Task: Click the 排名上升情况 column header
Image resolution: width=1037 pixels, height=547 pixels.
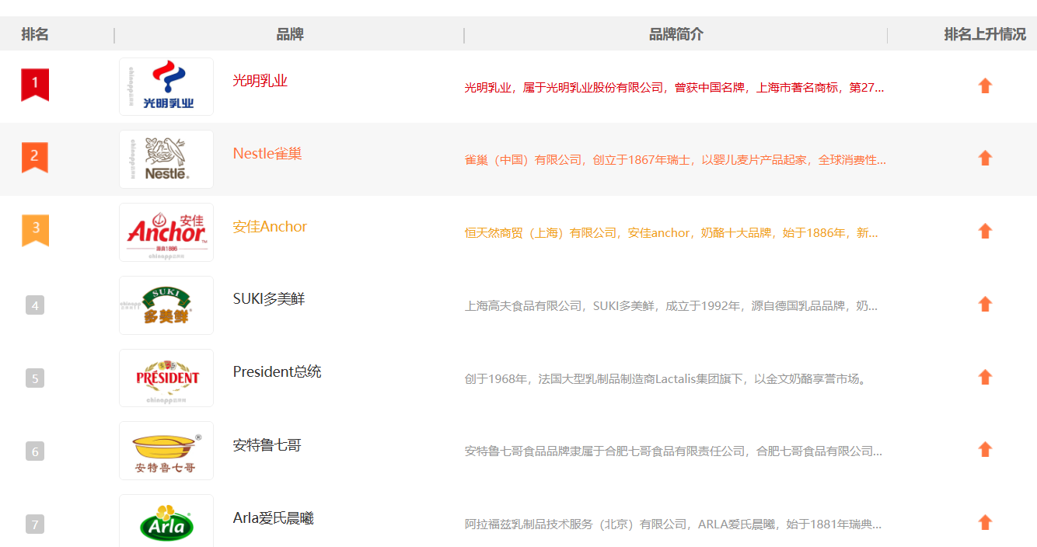Action: (985, 34)
